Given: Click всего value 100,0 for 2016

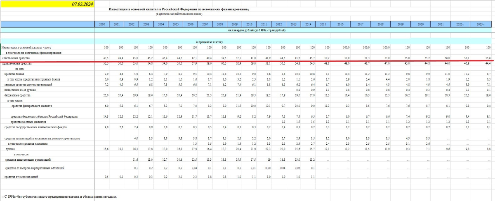Looking at the screenshot, I should pyautogui.click(x=346, y=48).
